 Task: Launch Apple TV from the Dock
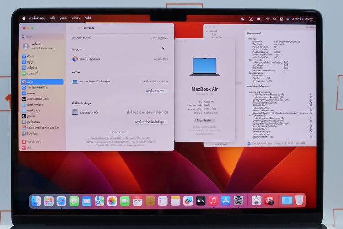pos(201,201)
